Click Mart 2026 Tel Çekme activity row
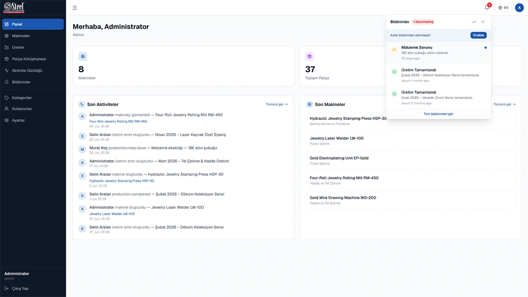 click(183, 163)
